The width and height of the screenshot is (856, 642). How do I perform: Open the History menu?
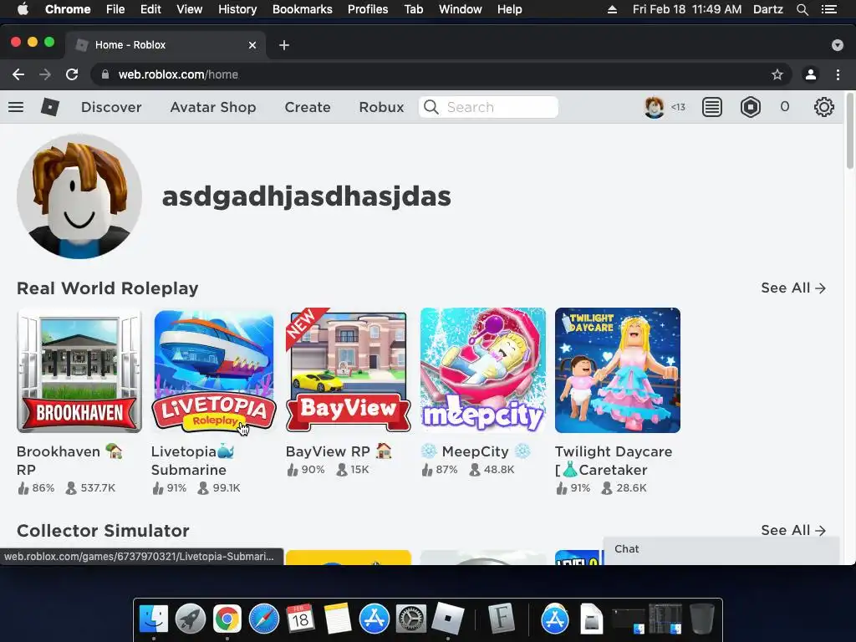pos(237,9)
